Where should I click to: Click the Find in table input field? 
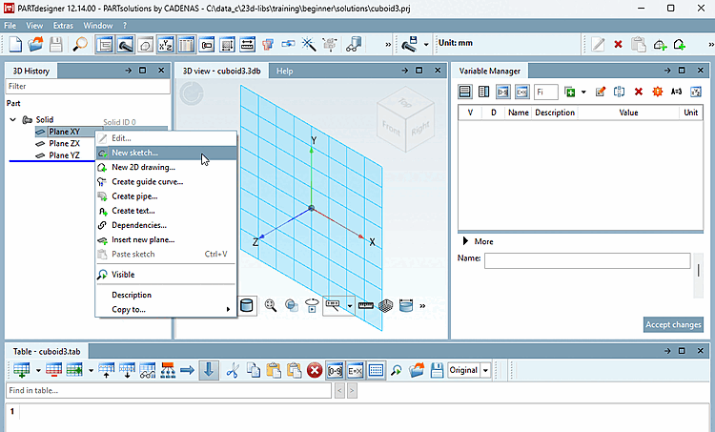click(x=168, y=390)
